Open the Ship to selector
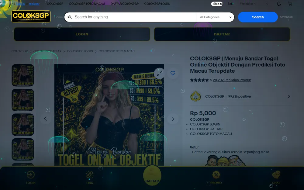This screenshot has width=304, height=190. pos(217,4)
